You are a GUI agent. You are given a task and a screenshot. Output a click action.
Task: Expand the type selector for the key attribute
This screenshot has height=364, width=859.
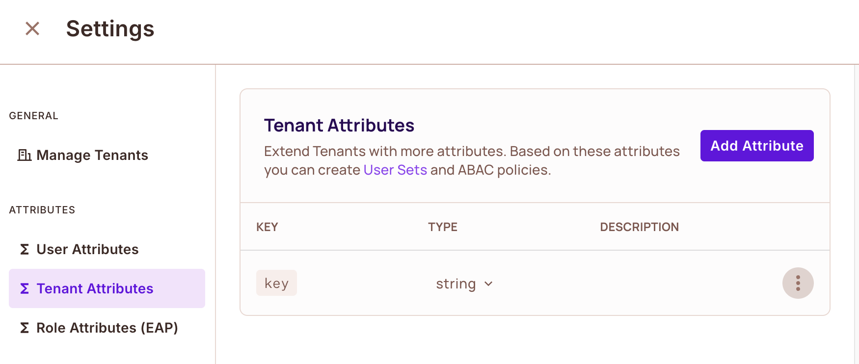coord(464,284)
